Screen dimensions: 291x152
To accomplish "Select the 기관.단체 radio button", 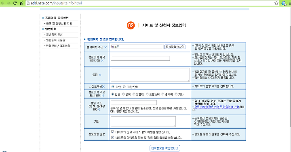I will pos(124,86).
